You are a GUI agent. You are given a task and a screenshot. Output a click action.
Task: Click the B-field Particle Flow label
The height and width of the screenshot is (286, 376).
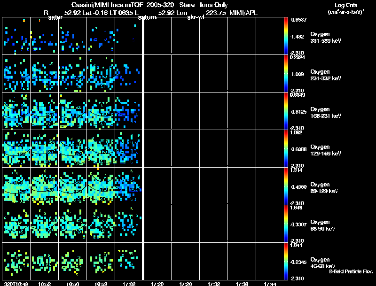[x=351, y=271]
